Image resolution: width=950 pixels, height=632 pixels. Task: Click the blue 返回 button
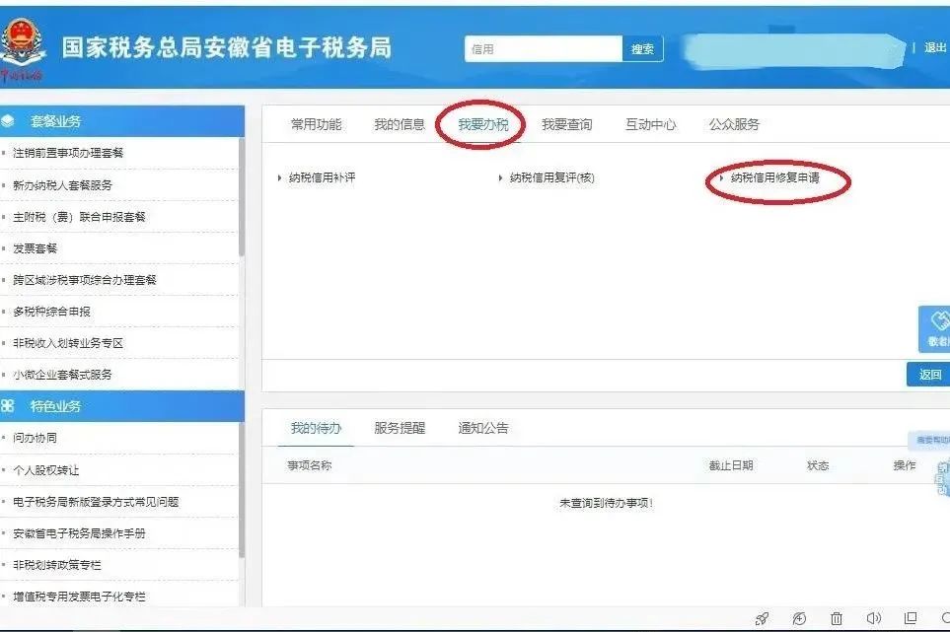[x=929, y=375]
